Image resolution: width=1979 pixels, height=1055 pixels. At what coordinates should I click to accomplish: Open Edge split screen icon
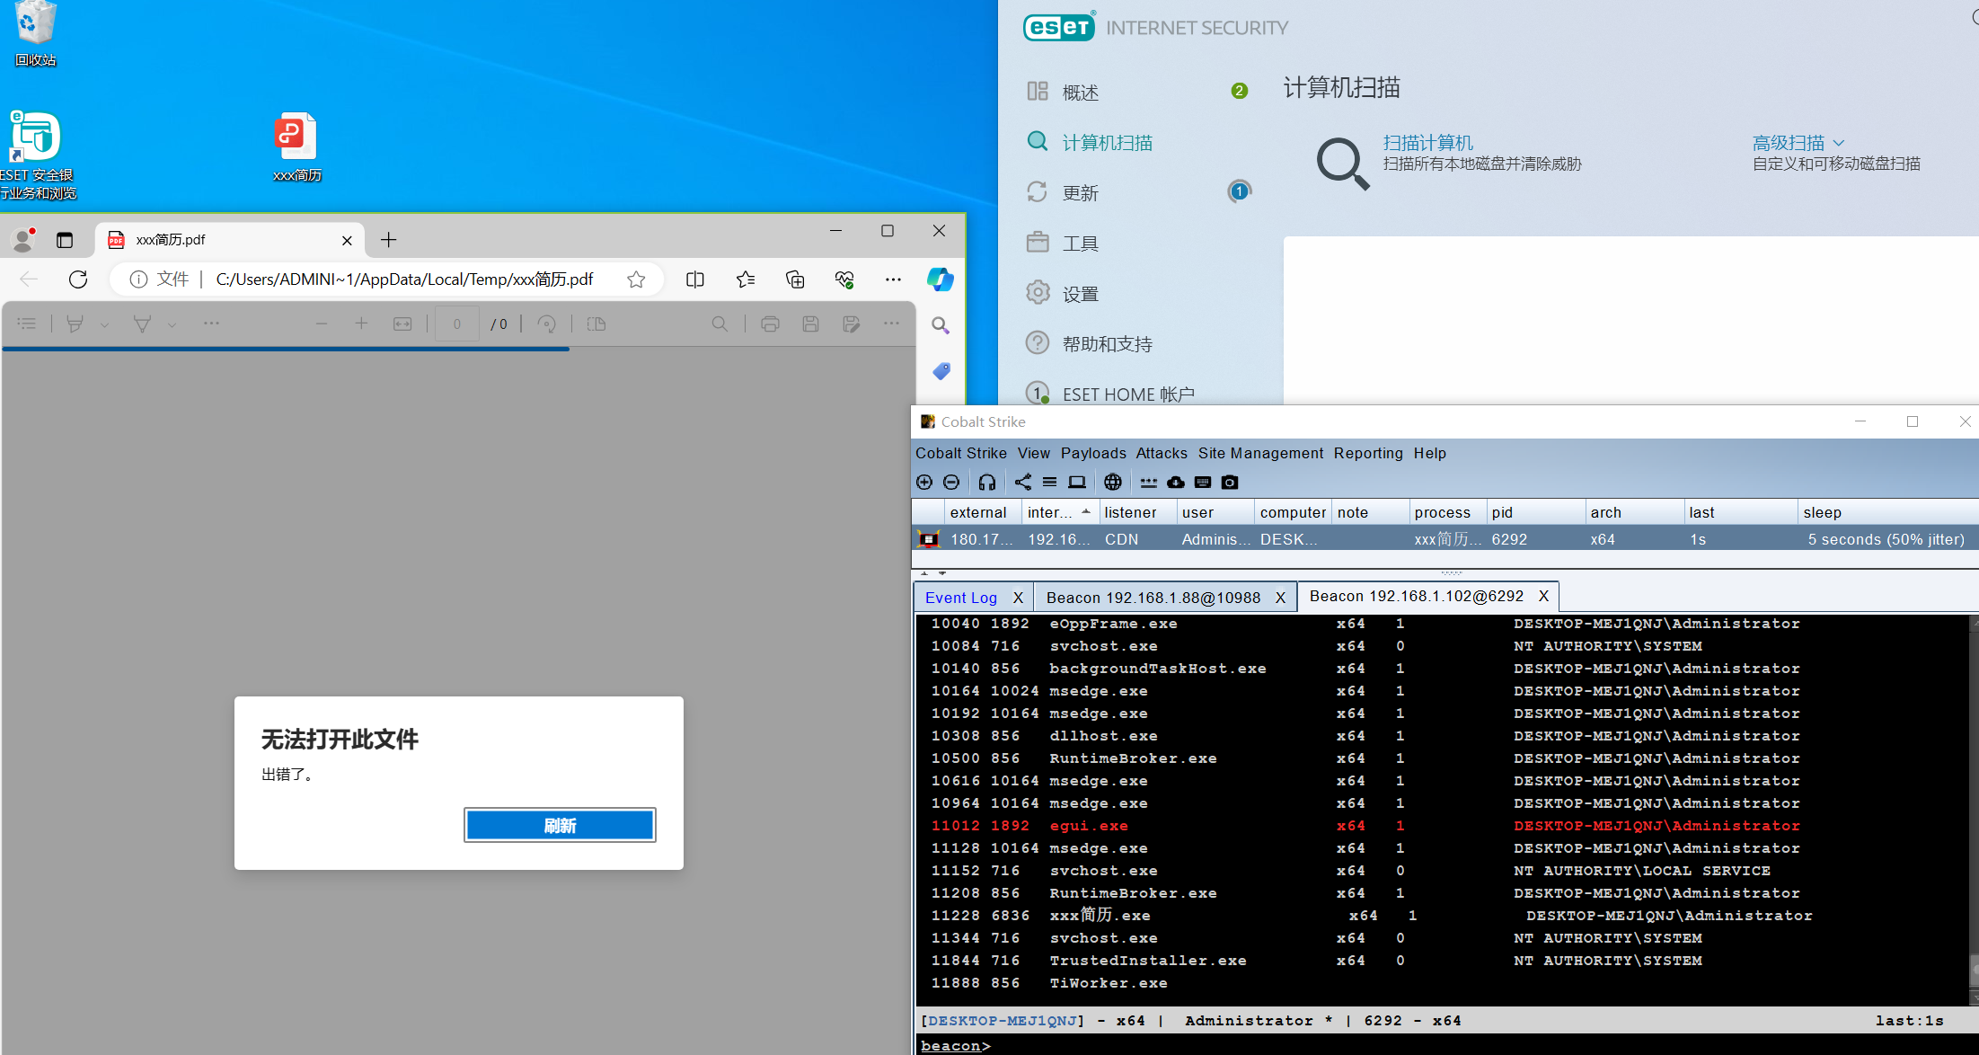(695, 279)
